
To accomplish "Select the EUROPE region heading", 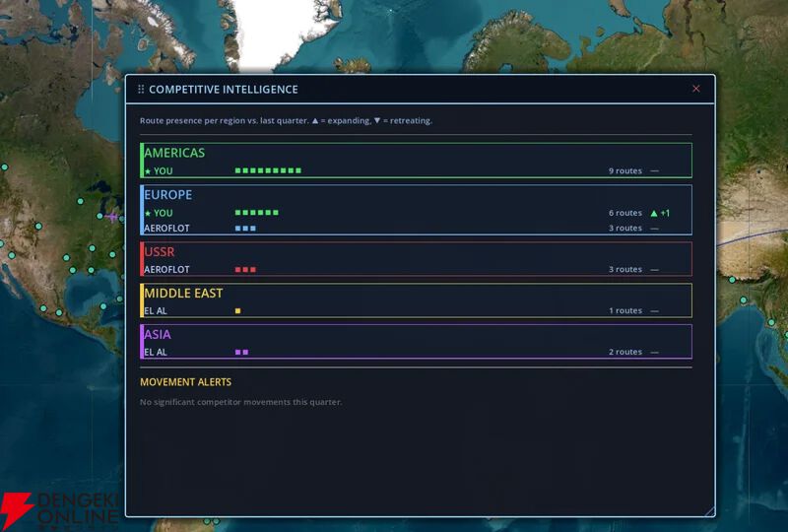I will [168, 194].
